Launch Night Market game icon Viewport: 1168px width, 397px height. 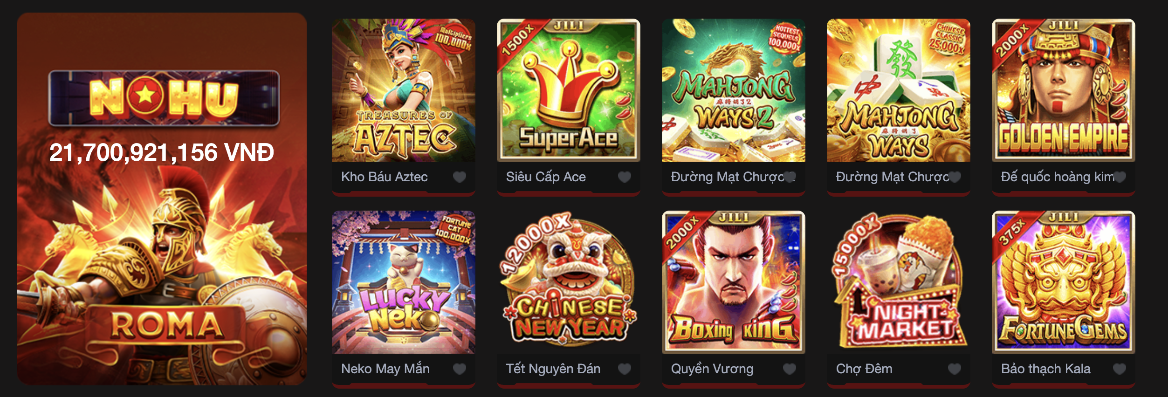[x=899, y=282]
